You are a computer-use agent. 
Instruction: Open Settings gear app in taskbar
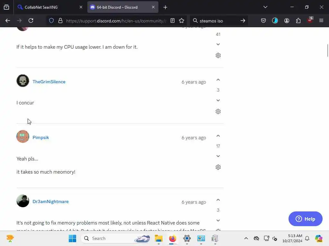coord(187,238)
